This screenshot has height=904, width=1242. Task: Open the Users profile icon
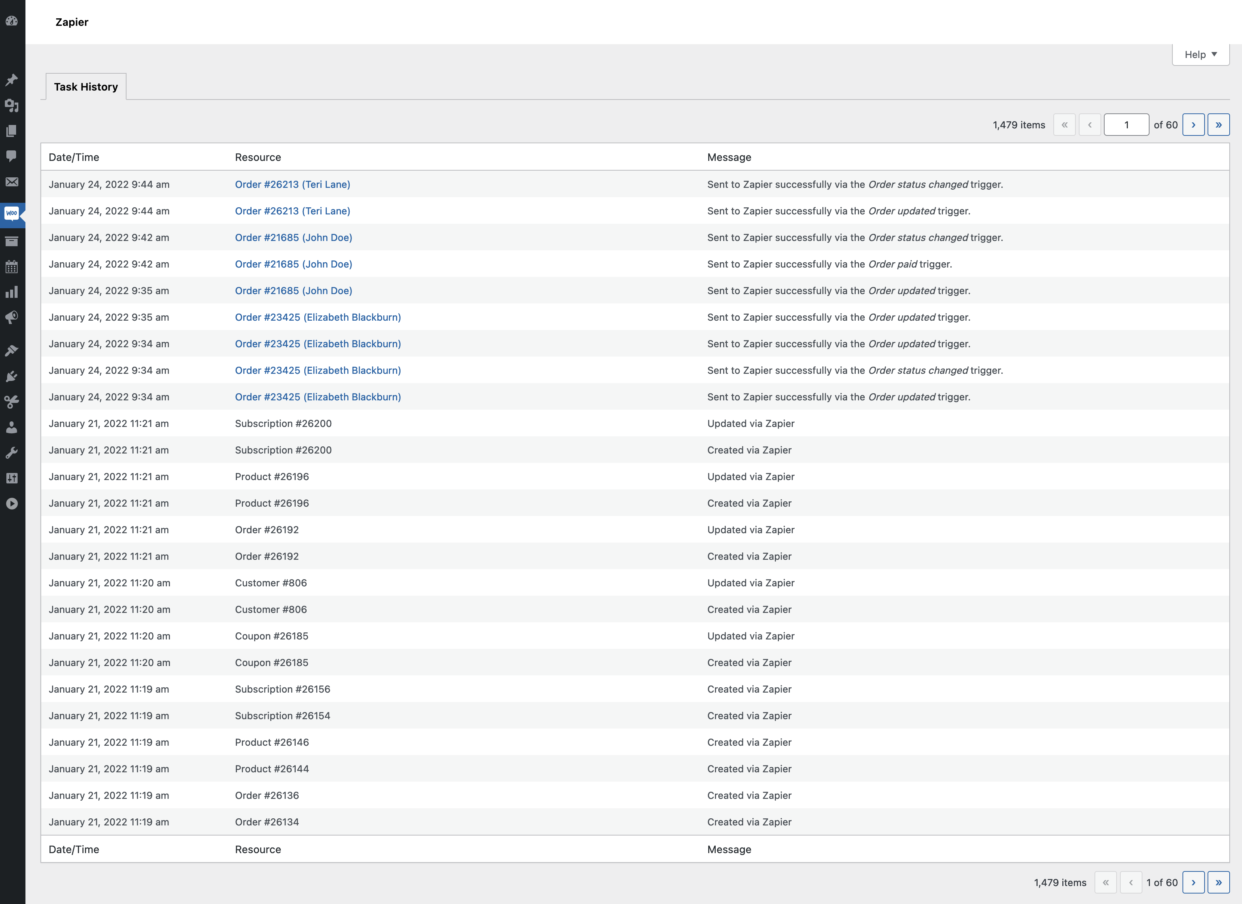click(x=12, y=428)
